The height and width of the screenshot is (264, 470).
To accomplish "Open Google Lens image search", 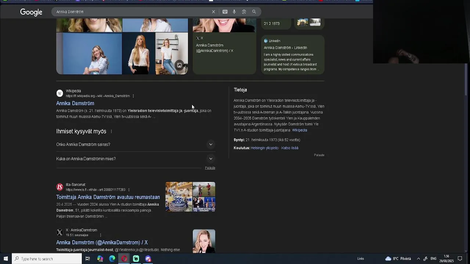I will point(244,12).
